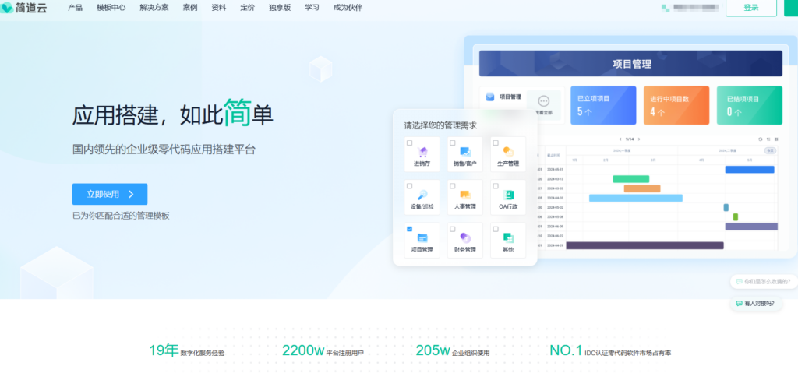The image size is (798, 387).
Task: Click the 进行中项目数 orange card
Action: 676,105
